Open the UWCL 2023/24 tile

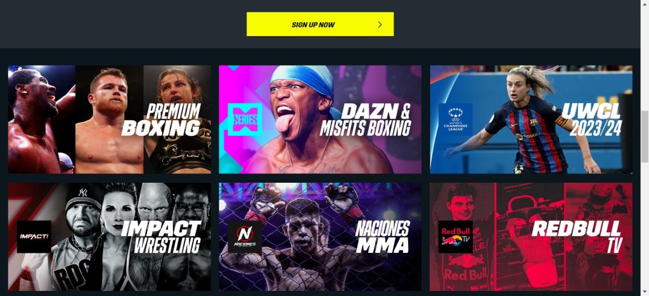[531, 120]
